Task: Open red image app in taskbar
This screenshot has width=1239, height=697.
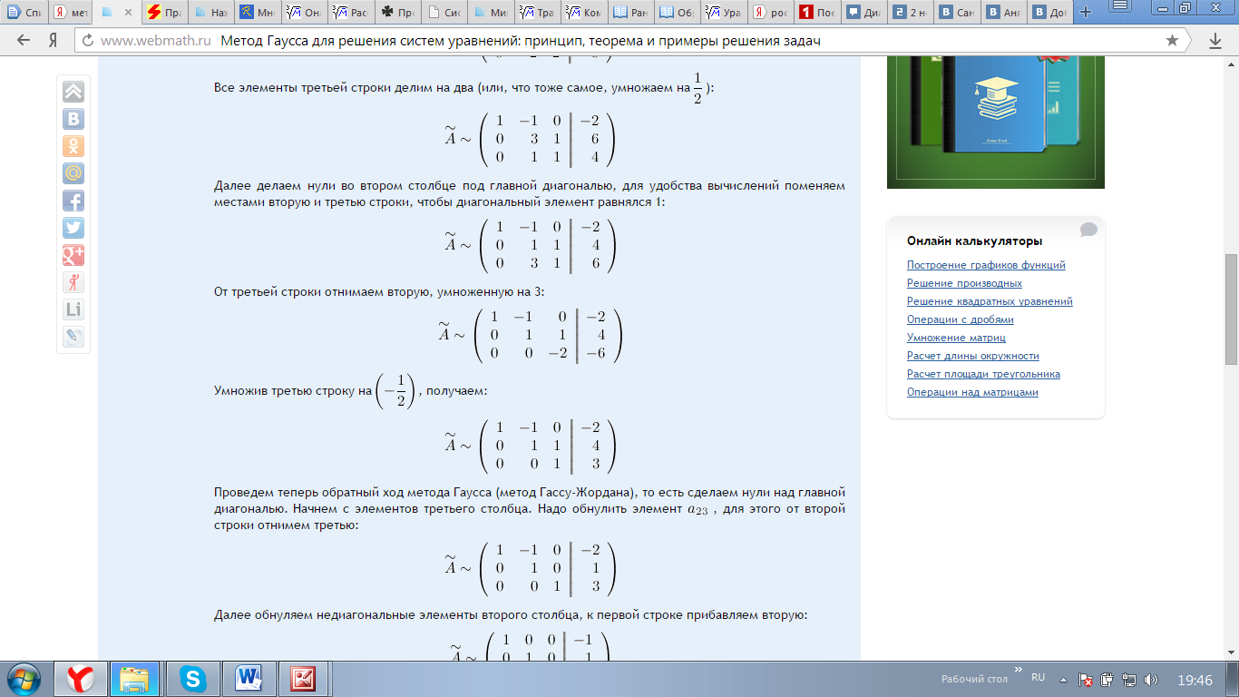Action: coord(304,679)
